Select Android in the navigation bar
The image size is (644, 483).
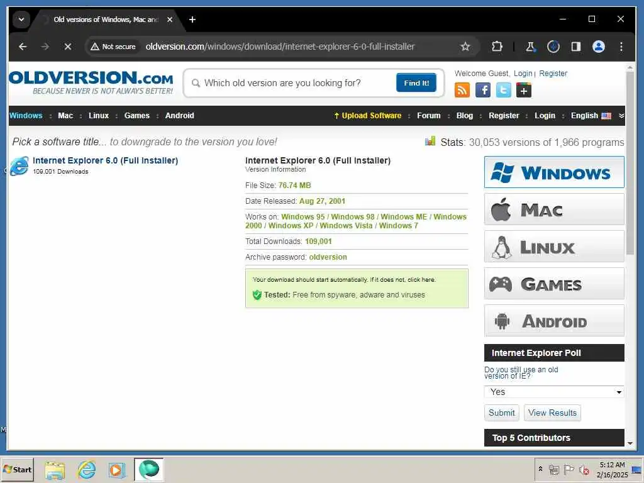[x=179, y=116]
